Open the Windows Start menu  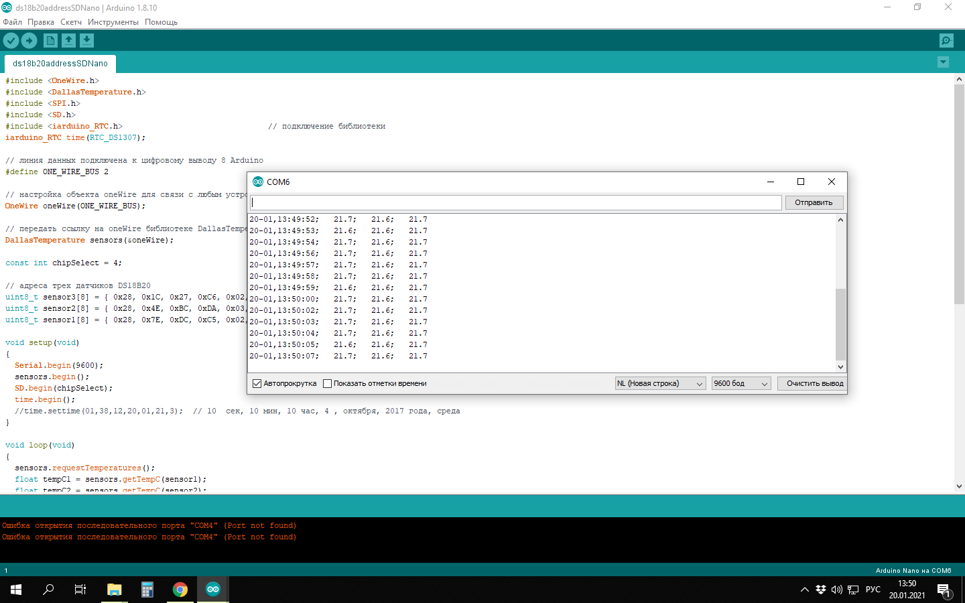click(16, 590)
